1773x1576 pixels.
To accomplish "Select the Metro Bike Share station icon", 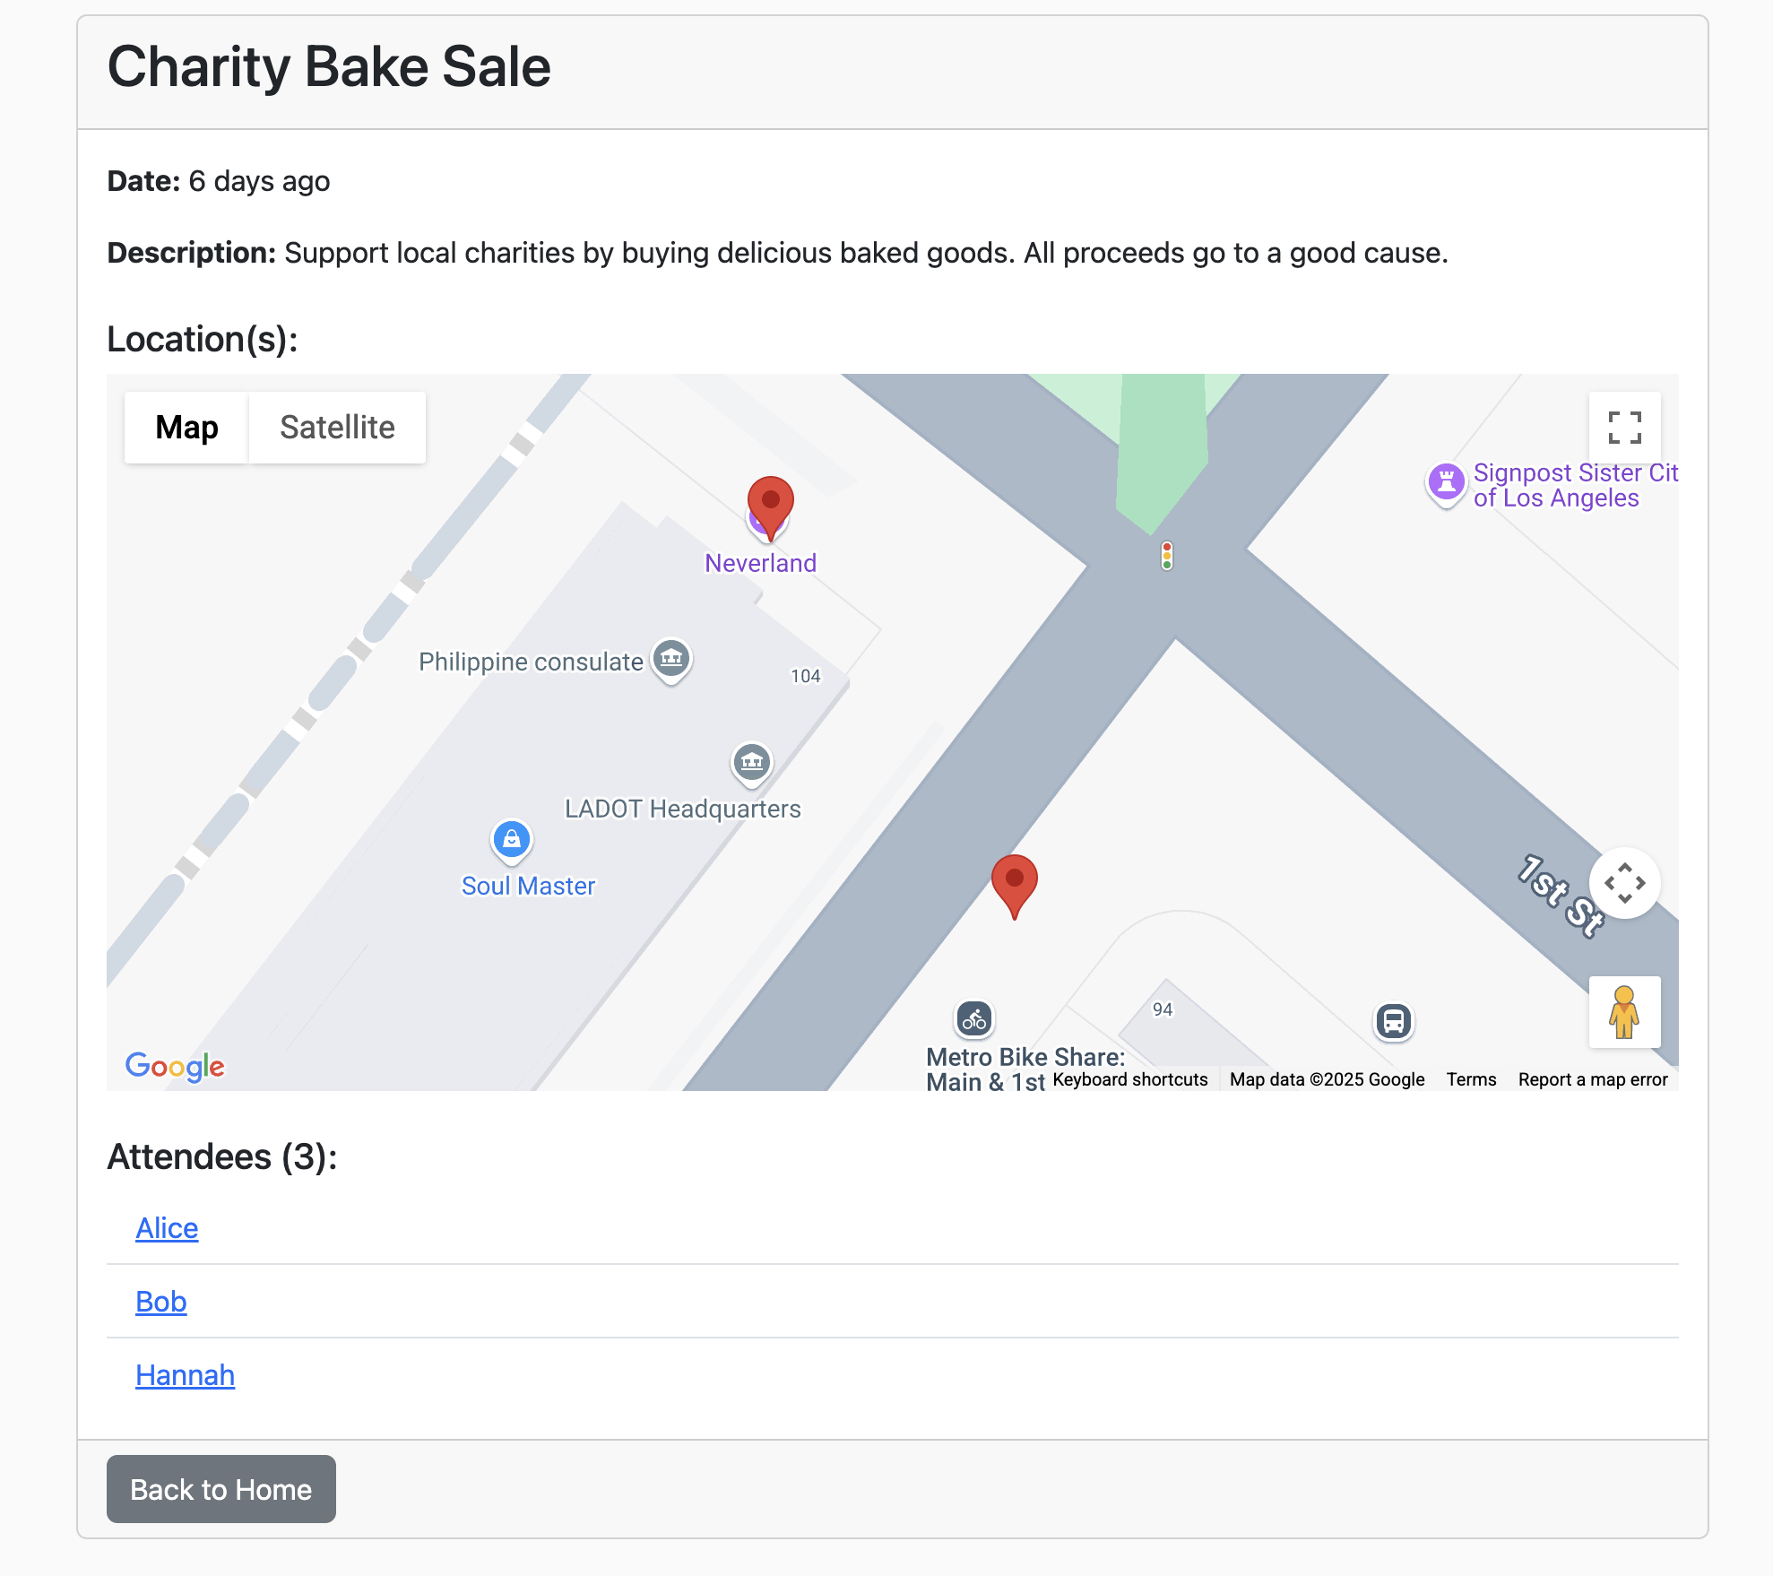I will pos(973,1019).
